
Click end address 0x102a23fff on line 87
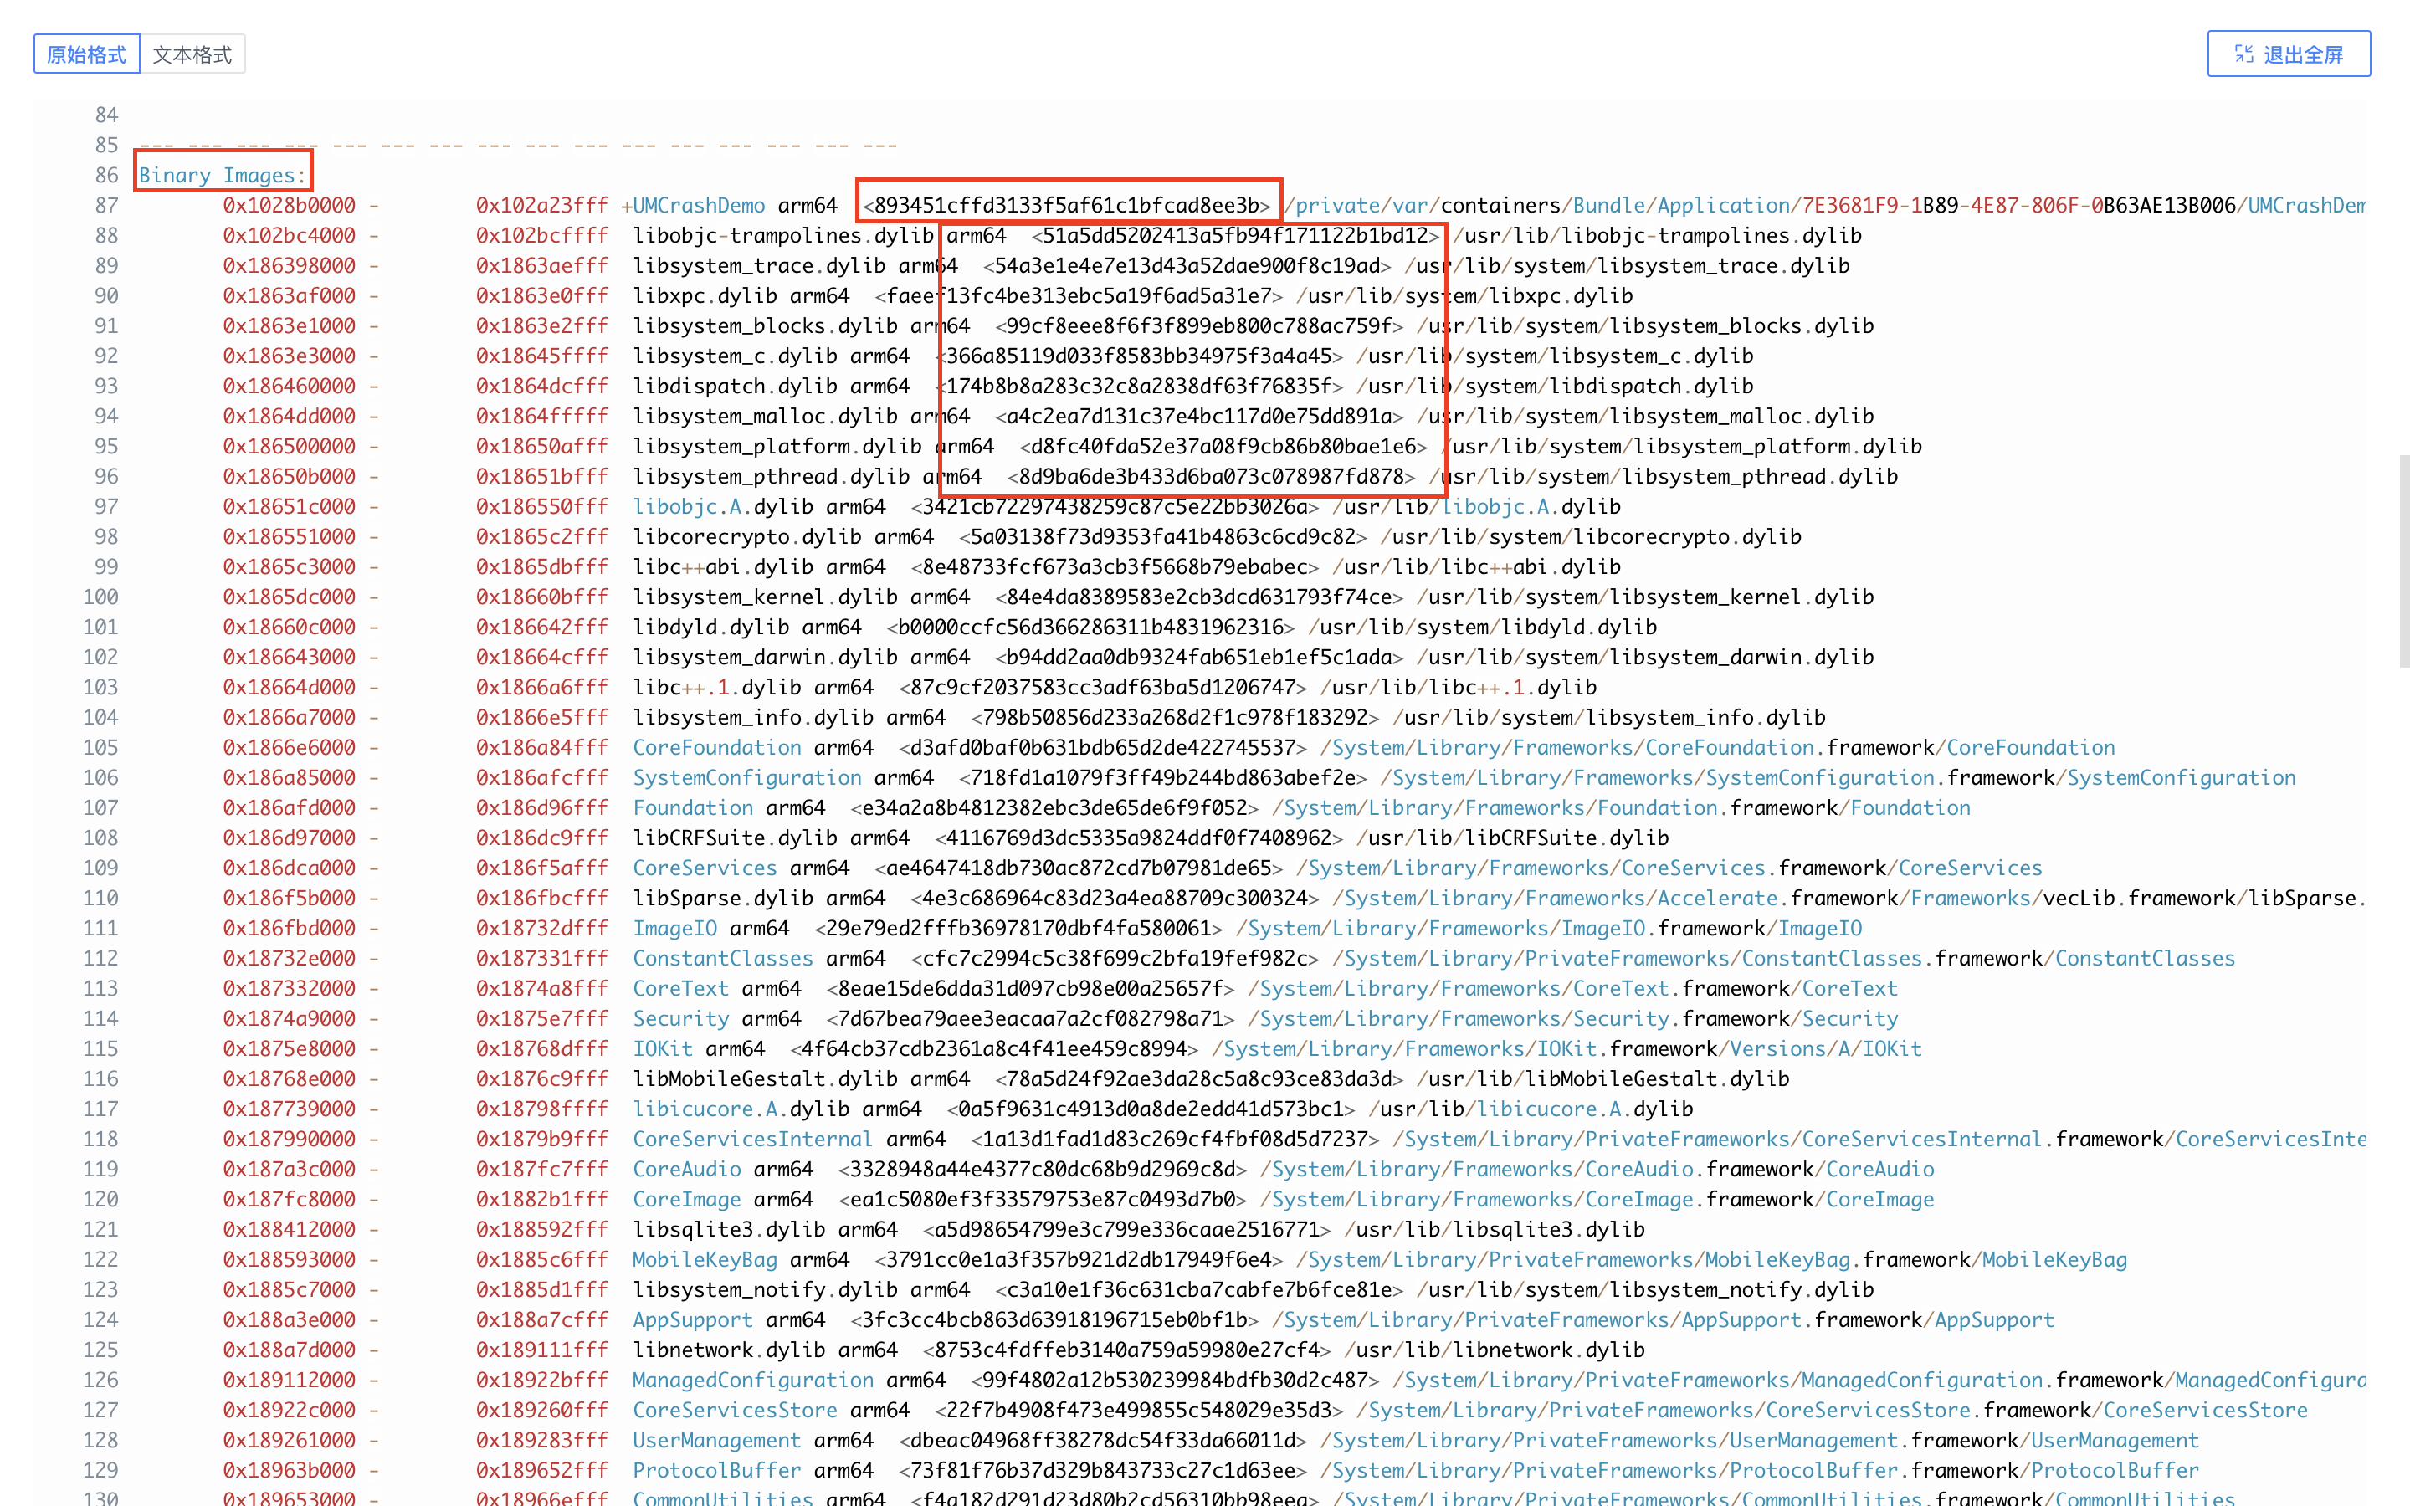coord(541,205)
